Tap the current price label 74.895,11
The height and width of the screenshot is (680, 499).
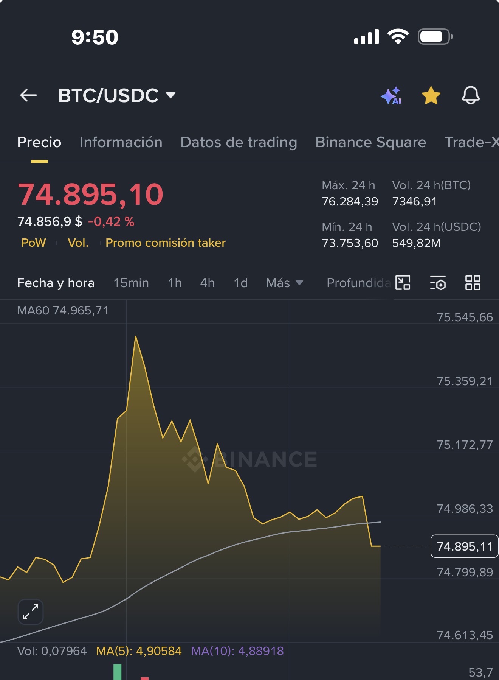pyautogui.click(x=465, y=546)
